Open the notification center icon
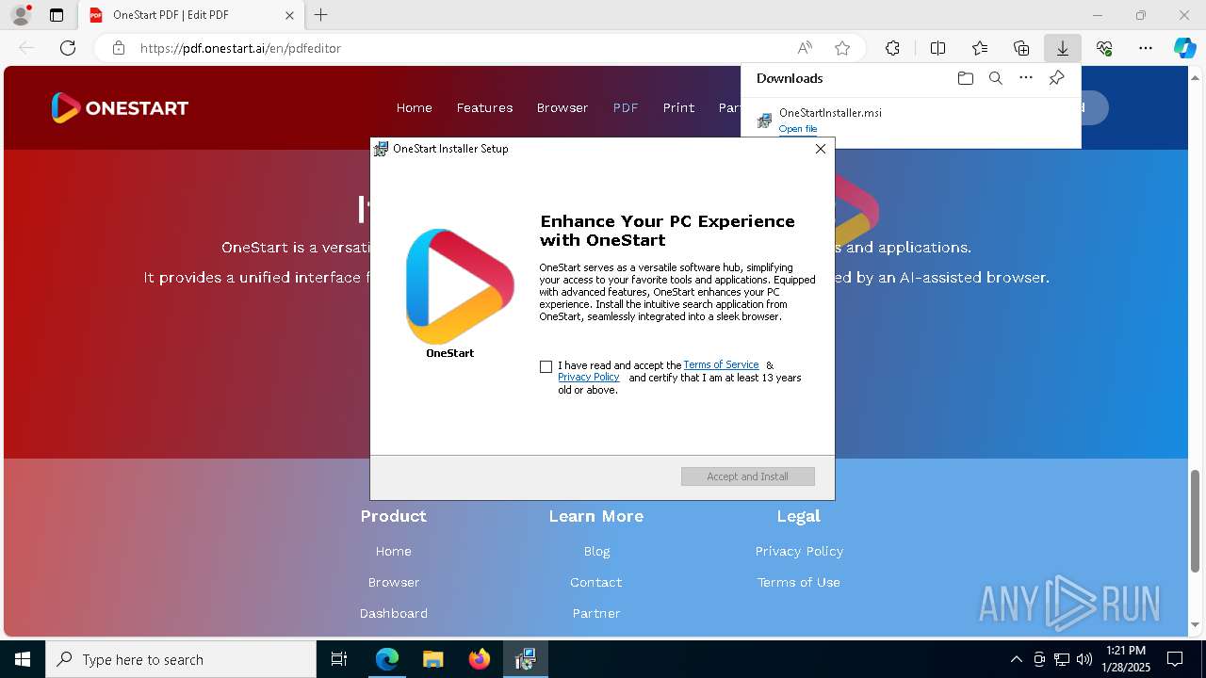This screenshot has width=1206, height=678. (1175, 659)
